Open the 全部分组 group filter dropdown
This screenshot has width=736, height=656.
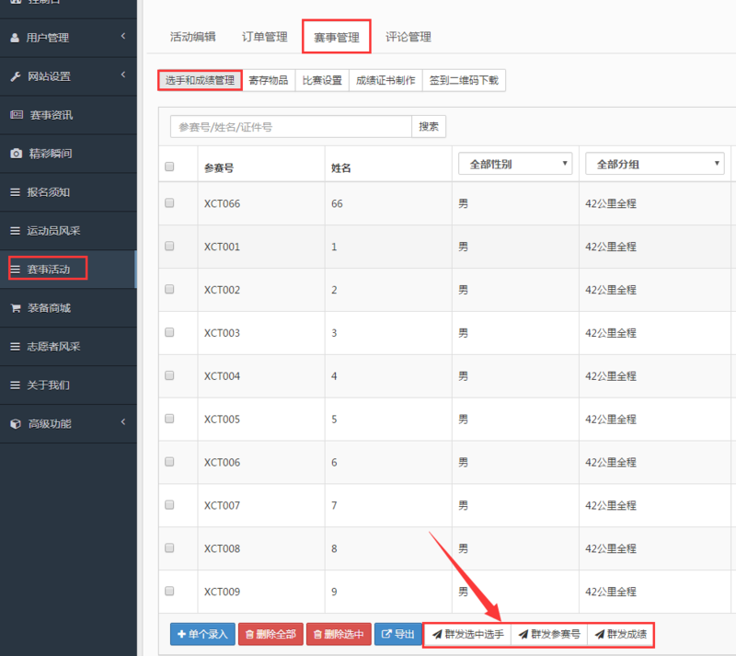(654, 164)
